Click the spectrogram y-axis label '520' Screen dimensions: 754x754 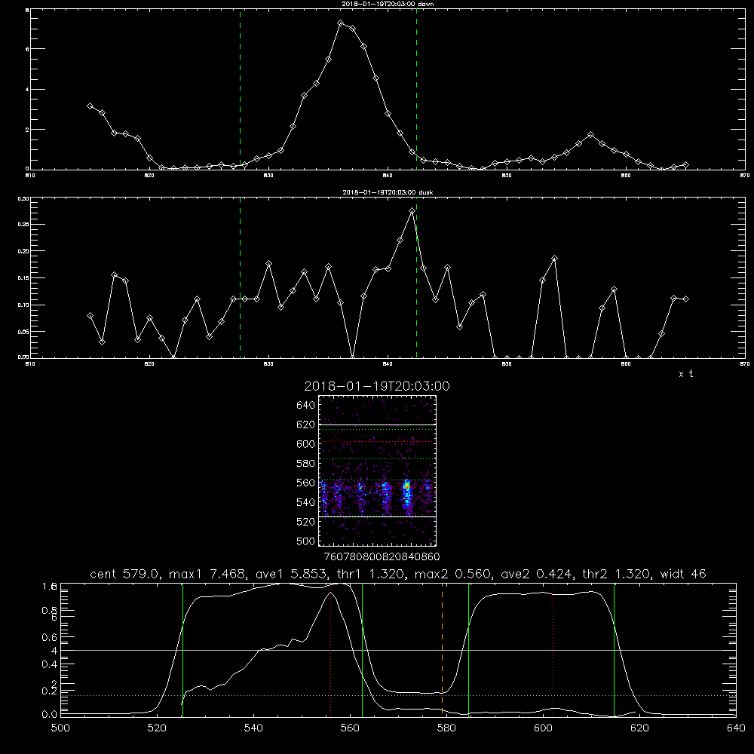306,522
